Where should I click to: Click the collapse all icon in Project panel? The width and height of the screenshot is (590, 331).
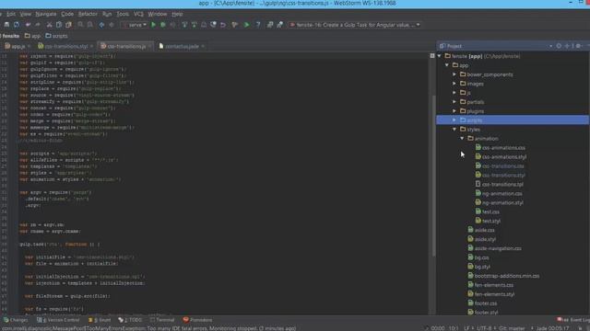tap(567, 46)
